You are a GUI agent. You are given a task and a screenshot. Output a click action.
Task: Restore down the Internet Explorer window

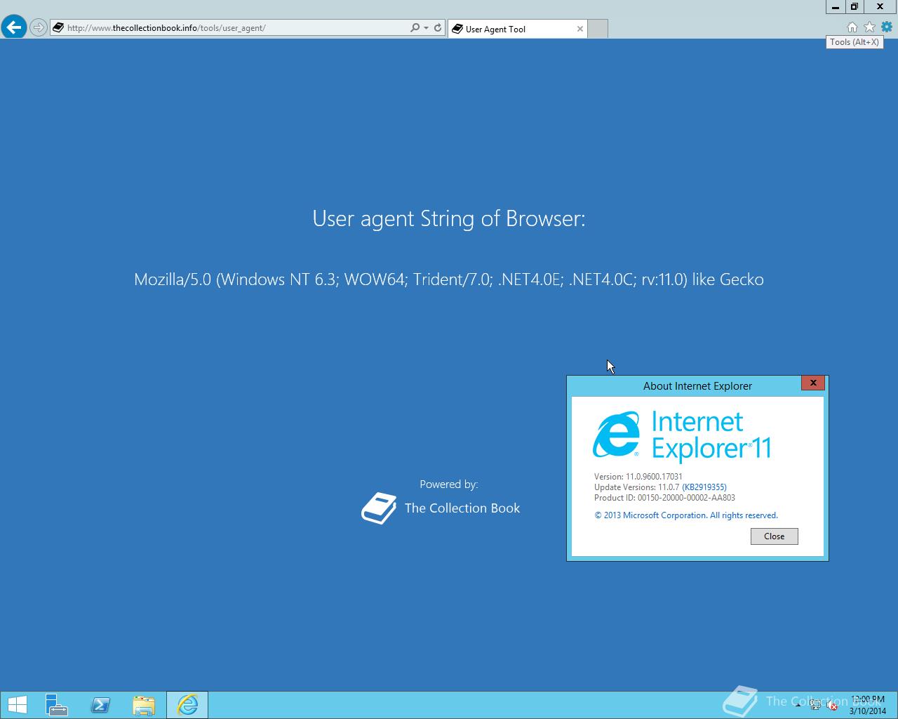click(855, 7)
